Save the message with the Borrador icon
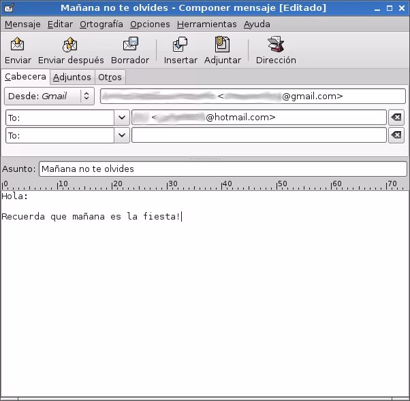This screenshot has width=410, height=401. (x=131, y=43)
